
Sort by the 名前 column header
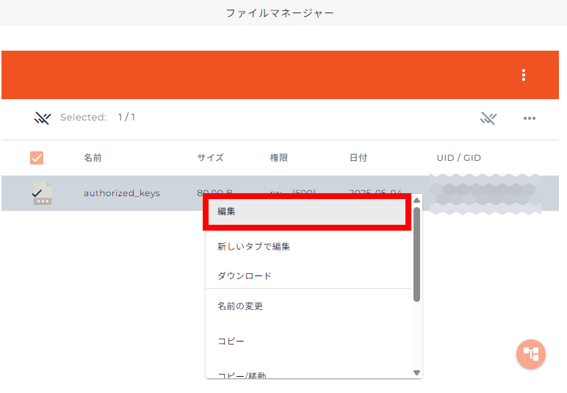[93, 158]
